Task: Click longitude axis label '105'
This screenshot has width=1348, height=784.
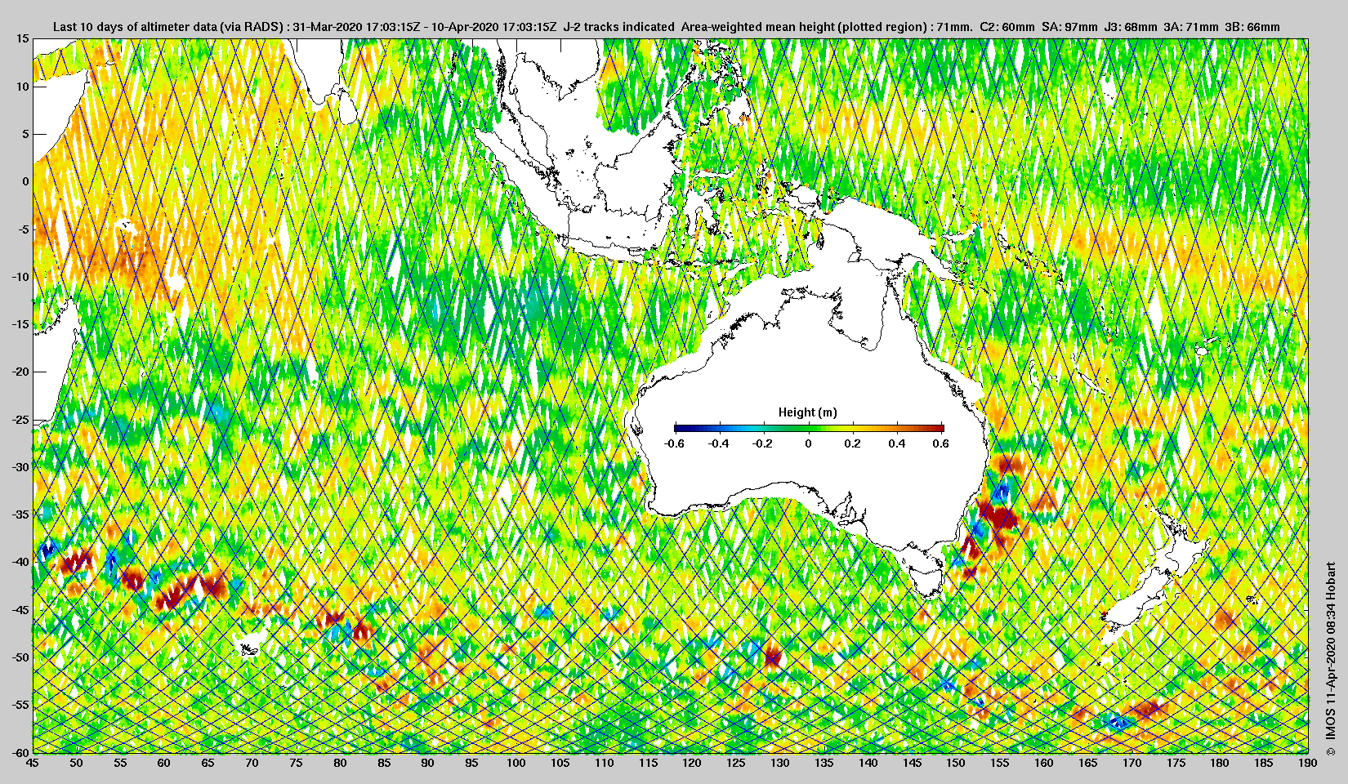Action: (x=560, y=763)
